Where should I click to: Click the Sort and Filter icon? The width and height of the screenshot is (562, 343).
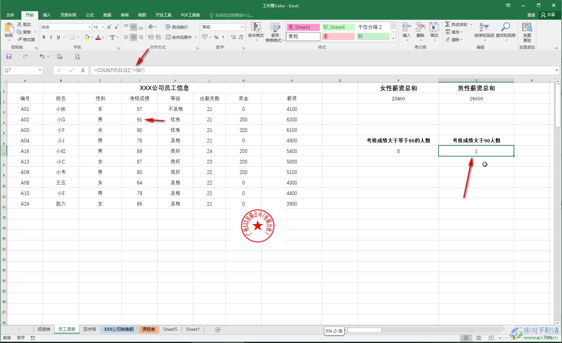[x=484, y=27]
